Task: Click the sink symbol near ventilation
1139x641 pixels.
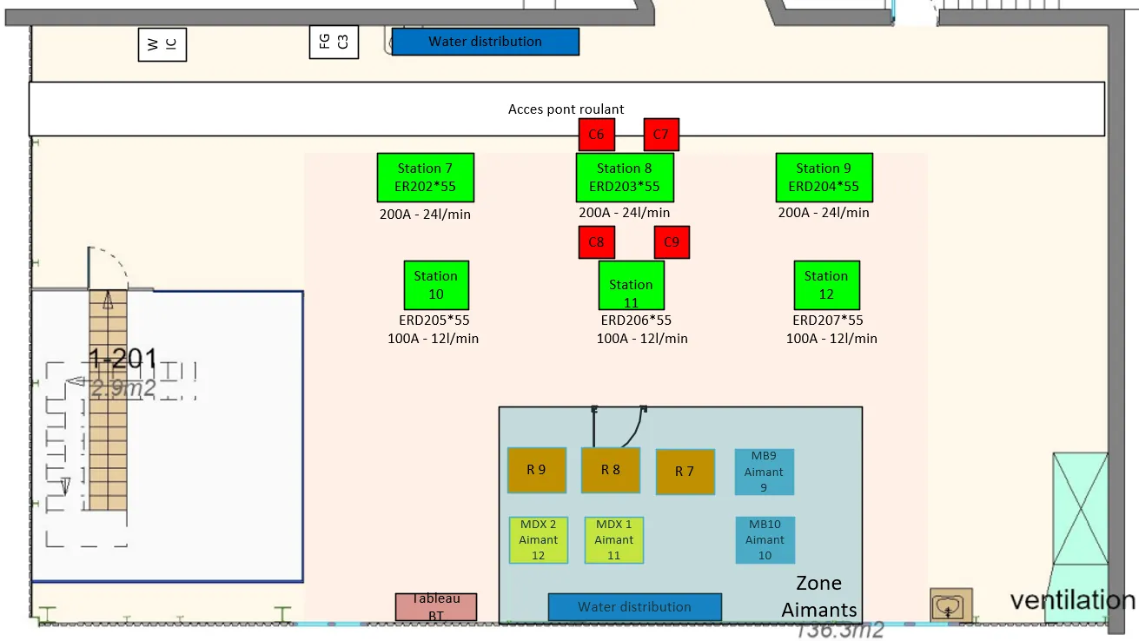Action: [x=951, y=605]
